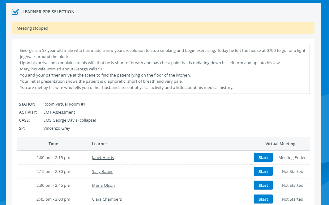This screenshot has width=329, height=205.
Task: Click the Learner Pre-Selection checkmark icon
Action: [x=15, y=12]
